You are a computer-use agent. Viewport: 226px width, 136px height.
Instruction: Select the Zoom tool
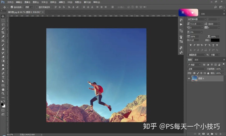(x=3, y=93)
